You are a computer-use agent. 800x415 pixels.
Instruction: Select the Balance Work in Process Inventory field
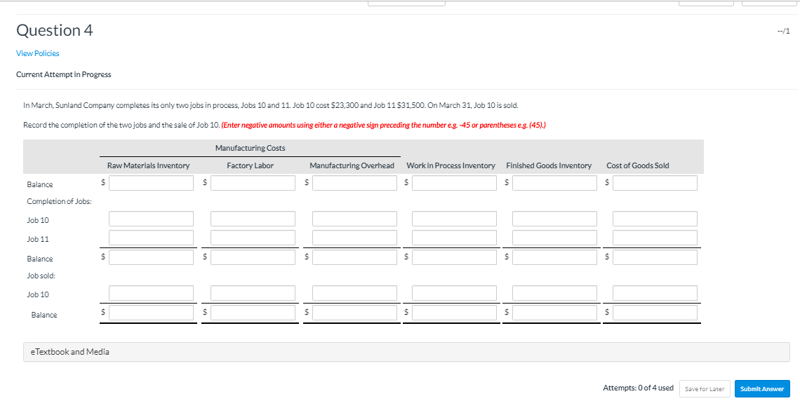(x=453, y=182)
